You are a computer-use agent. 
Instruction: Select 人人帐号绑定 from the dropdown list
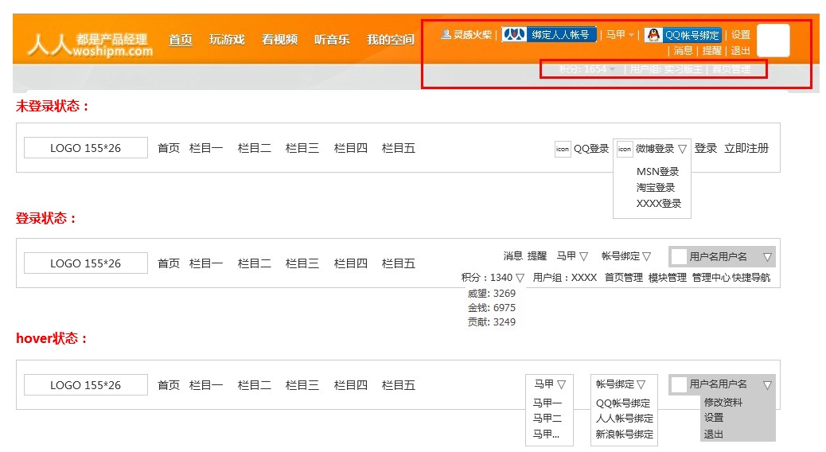(625, 419)
